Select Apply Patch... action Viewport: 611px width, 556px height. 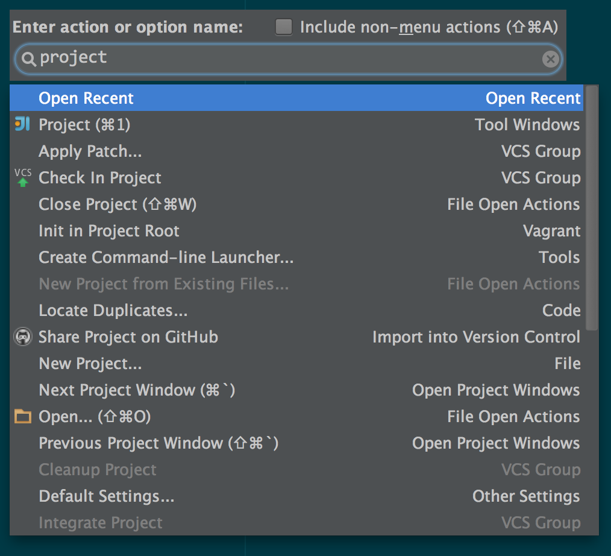coord(296,151)
